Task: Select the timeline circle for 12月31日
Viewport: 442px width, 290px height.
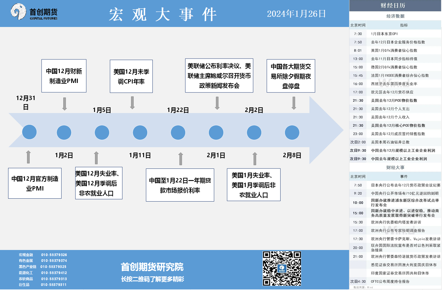Action: [29, 132]
